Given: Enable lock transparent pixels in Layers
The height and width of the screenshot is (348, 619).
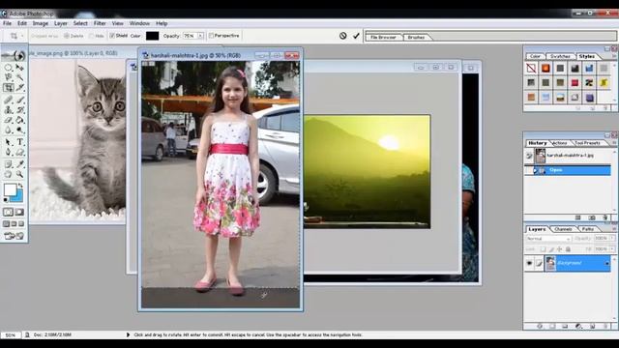Looking at the screenshot, I should 544,249.
